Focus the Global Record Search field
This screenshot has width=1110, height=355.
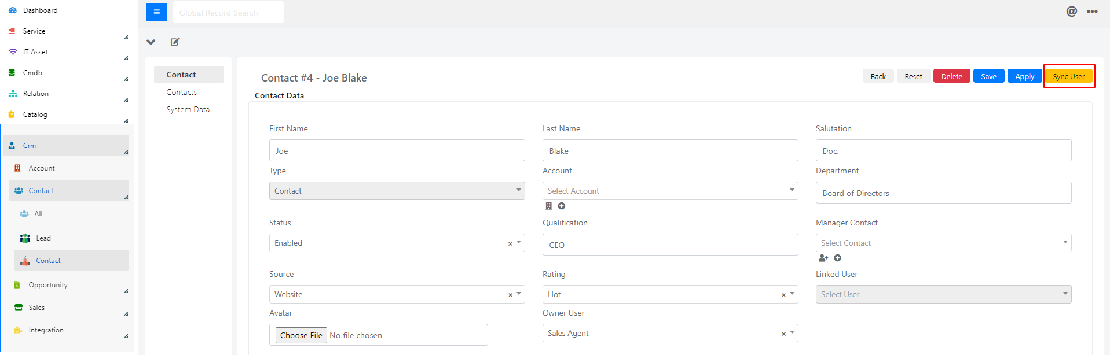(x=228, y=12)
